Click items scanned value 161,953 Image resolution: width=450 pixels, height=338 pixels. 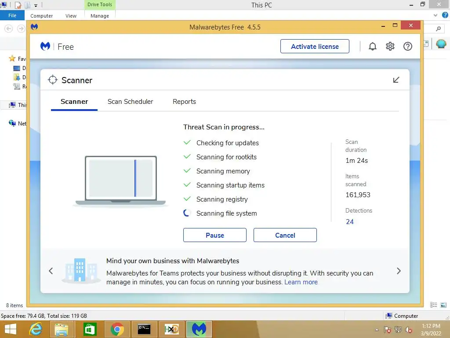(358, 195)
